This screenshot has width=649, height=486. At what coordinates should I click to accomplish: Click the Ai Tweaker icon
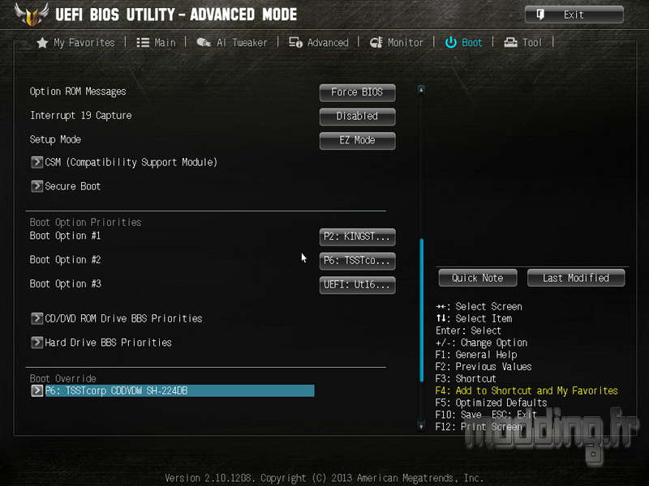204,42
